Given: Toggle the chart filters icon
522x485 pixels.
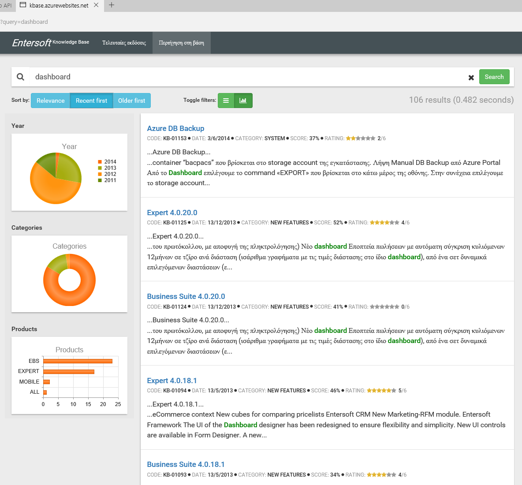Looking at the screenshot, I should pyautogui.click(x=243, y=101).
